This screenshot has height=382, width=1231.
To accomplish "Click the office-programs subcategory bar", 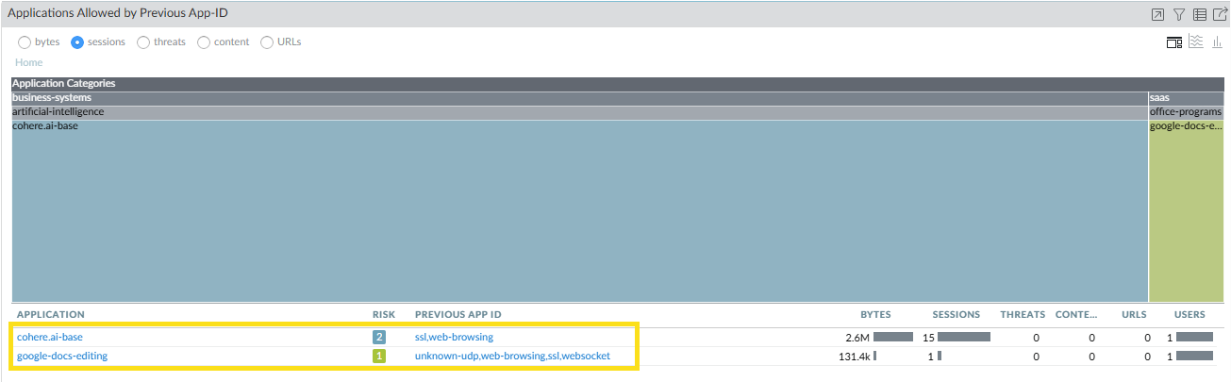I will pyautogui.click(x=1185, y=112).
